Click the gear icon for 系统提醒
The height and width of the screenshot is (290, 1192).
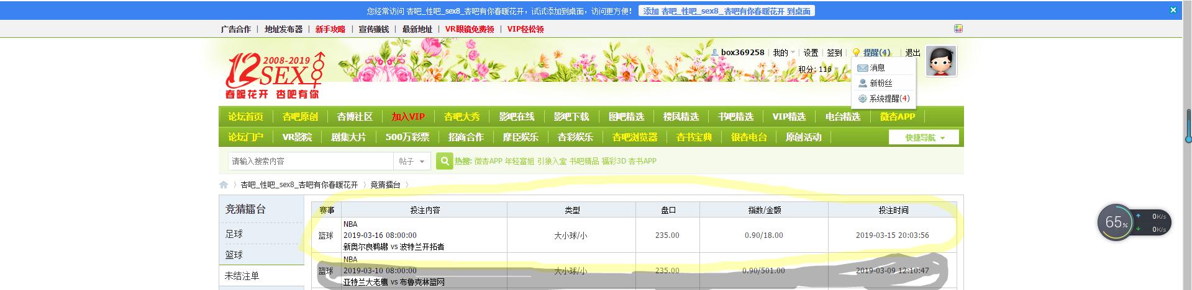862,99
